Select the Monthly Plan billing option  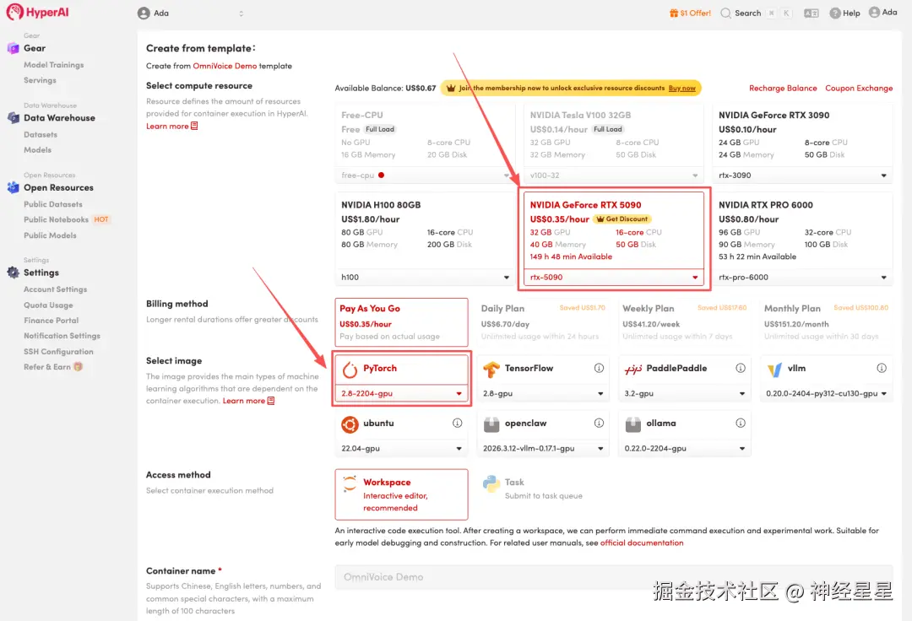click(826, 322)
